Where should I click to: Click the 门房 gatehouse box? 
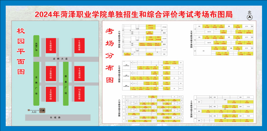coord(42,110)
